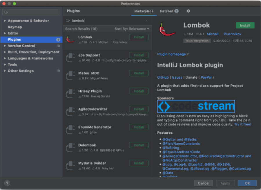This screenshot has height=190, width=261.
Task: Open the GitHub link
Action: click(163, 77)
